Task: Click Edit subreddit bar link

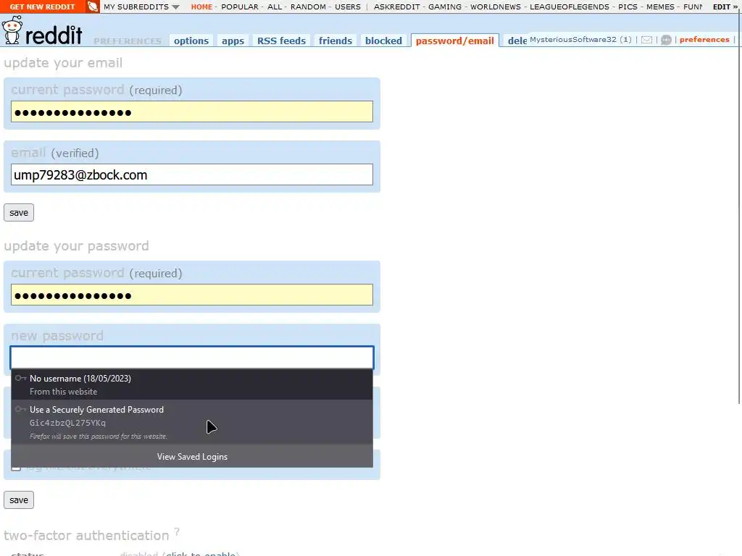Action: [x=725, y=7]
